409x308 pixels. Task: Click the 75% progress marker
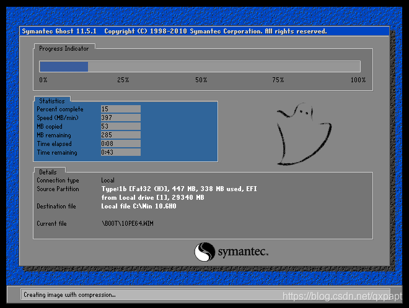(x=278, y=80)
